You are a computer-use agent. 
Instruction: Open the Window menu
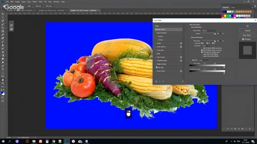point(56,2)
